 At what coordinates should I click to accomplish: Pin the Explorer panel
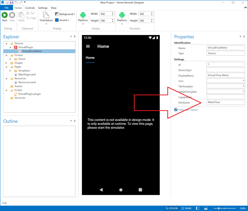74,36
